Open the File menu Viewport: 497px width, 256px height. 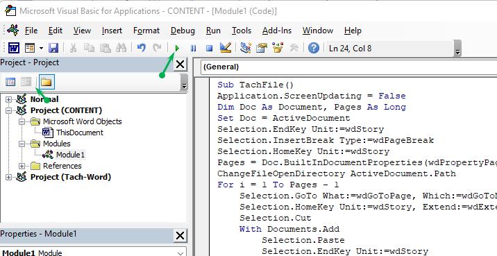(31, 31)
